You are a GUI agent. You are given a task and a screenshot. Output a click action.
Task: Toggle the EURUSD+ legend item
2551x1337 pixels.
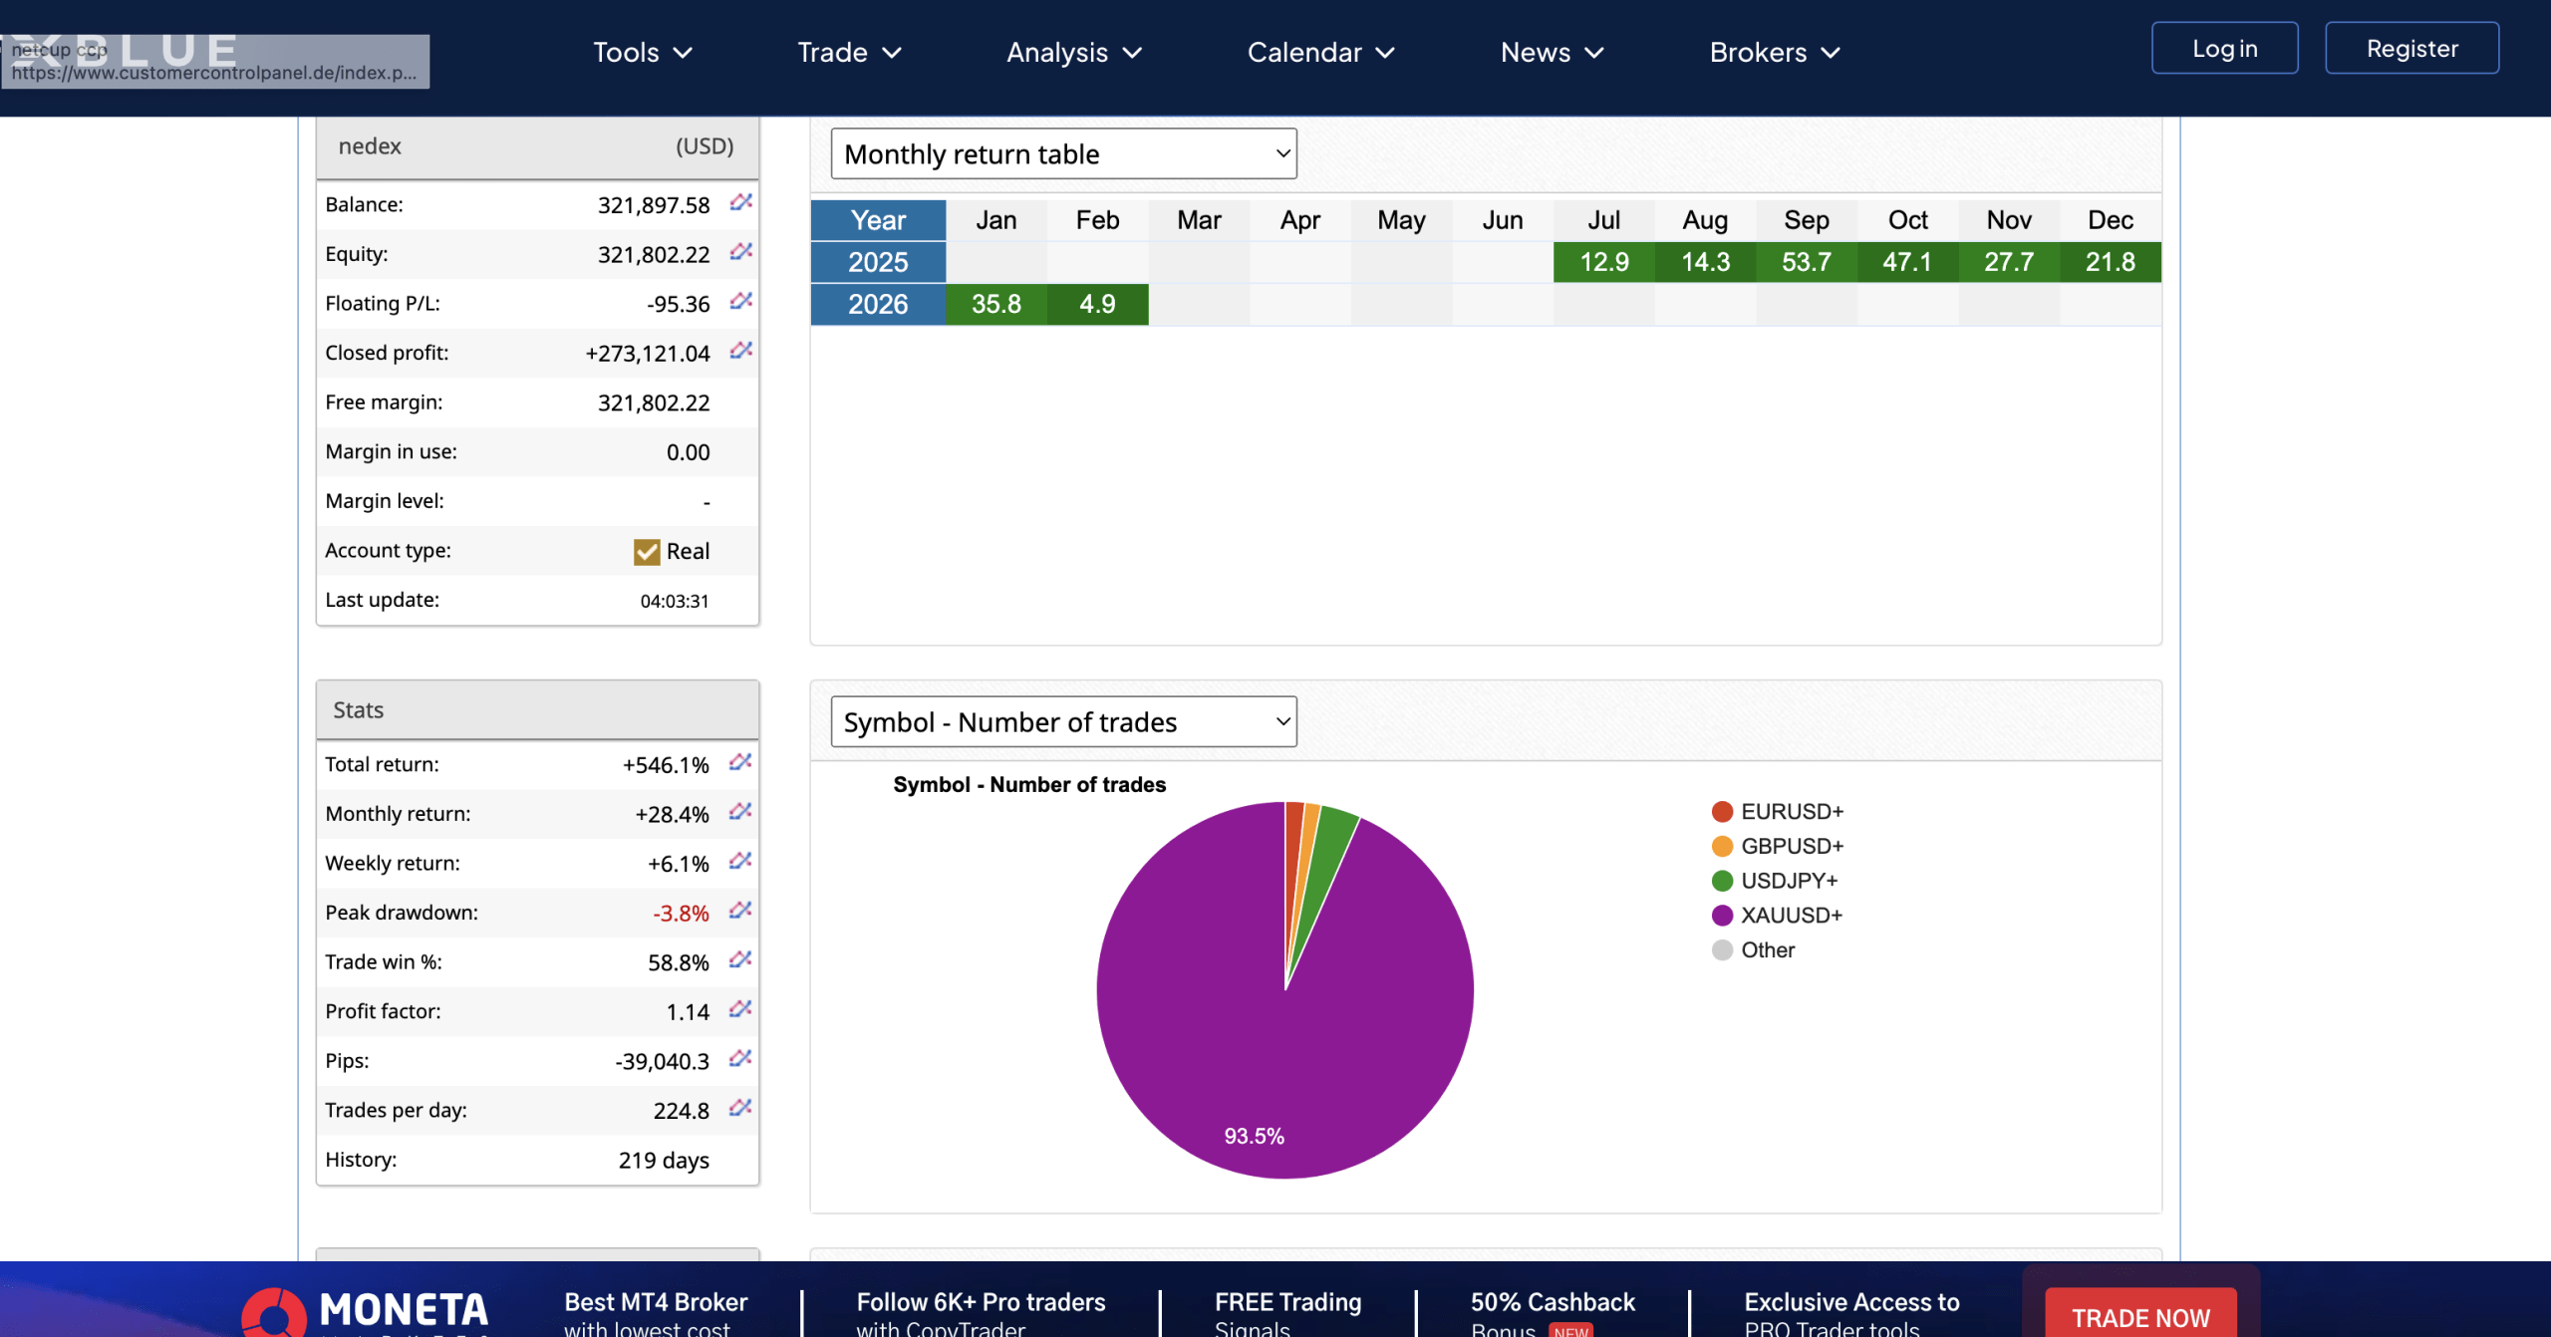point(1791,812)
